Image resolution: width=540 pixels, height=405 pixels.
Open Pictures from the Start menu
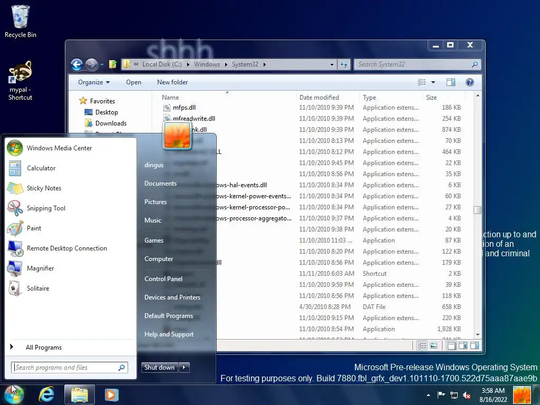[156, 202]
